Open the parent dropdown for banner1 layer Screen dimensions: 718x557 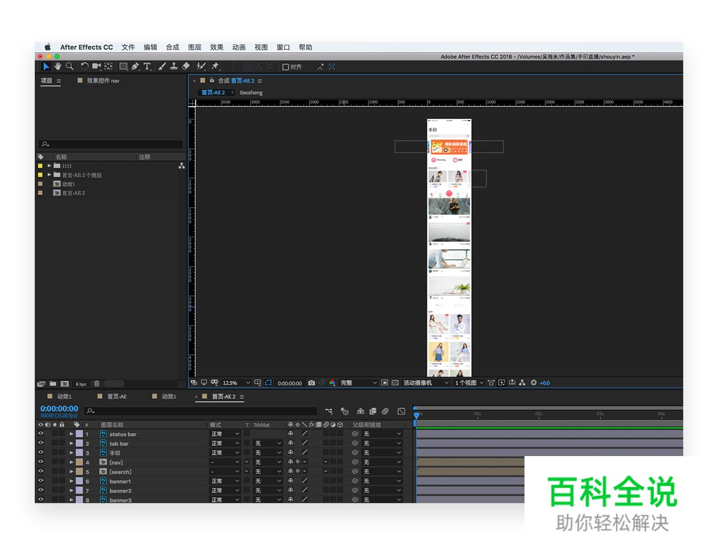pyautogui.click(x=382, y=481)
